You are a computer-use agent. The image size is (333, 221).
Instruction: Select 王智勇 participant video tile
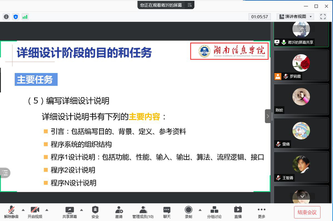[x=301, y=167]
